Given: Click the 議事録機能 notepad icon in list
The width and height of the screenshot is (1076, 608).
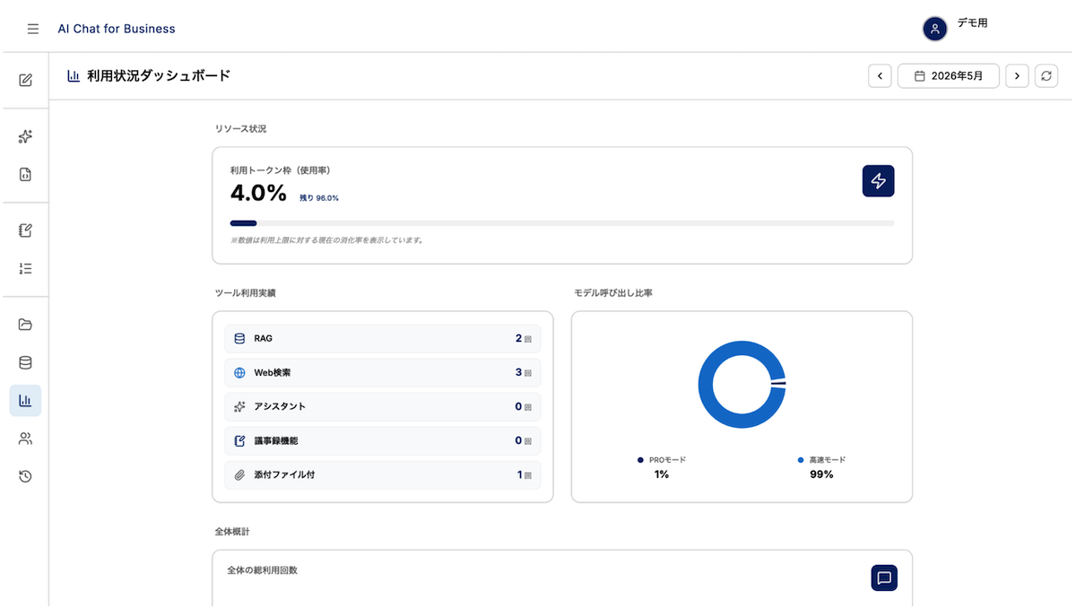Looking at the screenshot, I should [x=239, y=441].
